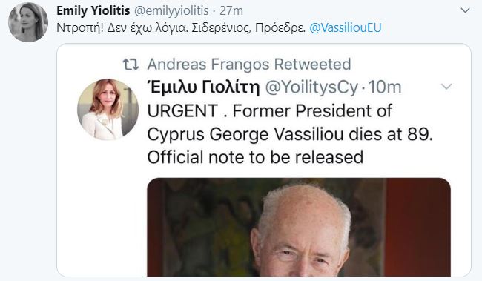Open the George Vassiliou photo
Image resolution: width=482 pixels, height=281 pixels.
[x=299, y=227]
